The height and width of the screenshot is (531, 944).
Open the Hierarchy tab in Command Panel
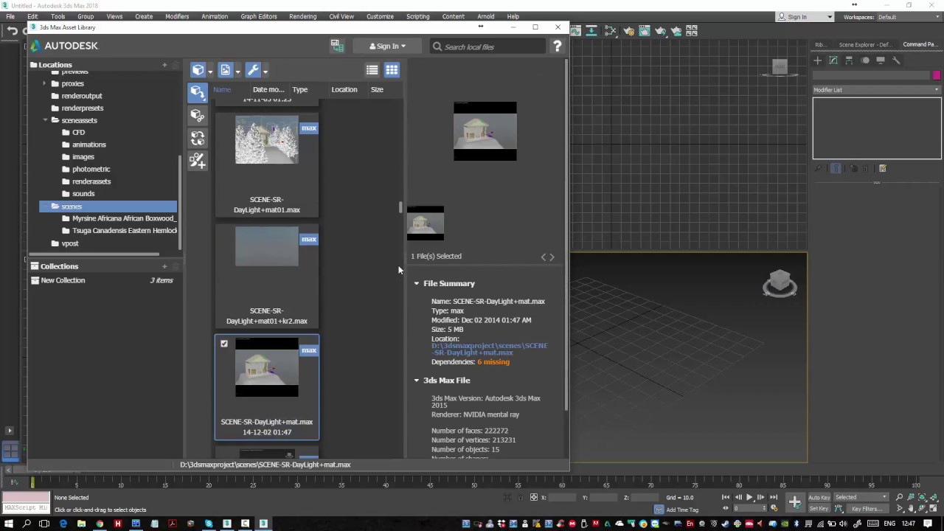click(x=849, y=60)
